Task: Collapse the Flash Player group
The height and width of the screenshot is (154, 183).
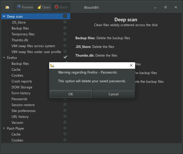Action: pyautogui.click(x=4, y=128)
